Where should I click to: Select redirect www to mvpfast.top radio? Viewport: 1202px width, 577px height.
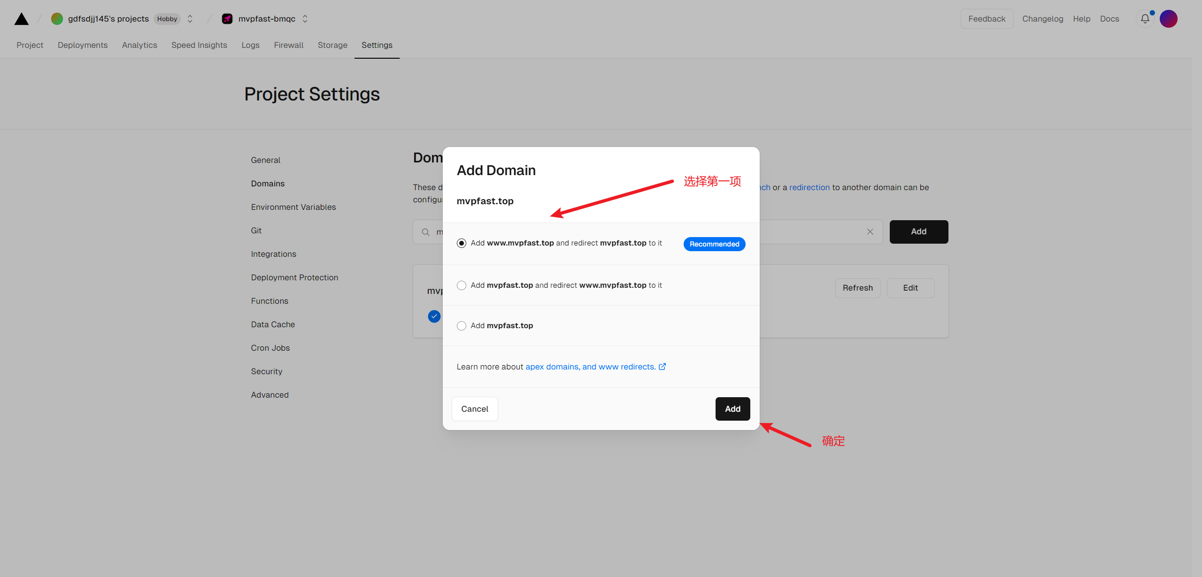pyautogui.click(x=462, y=285)
